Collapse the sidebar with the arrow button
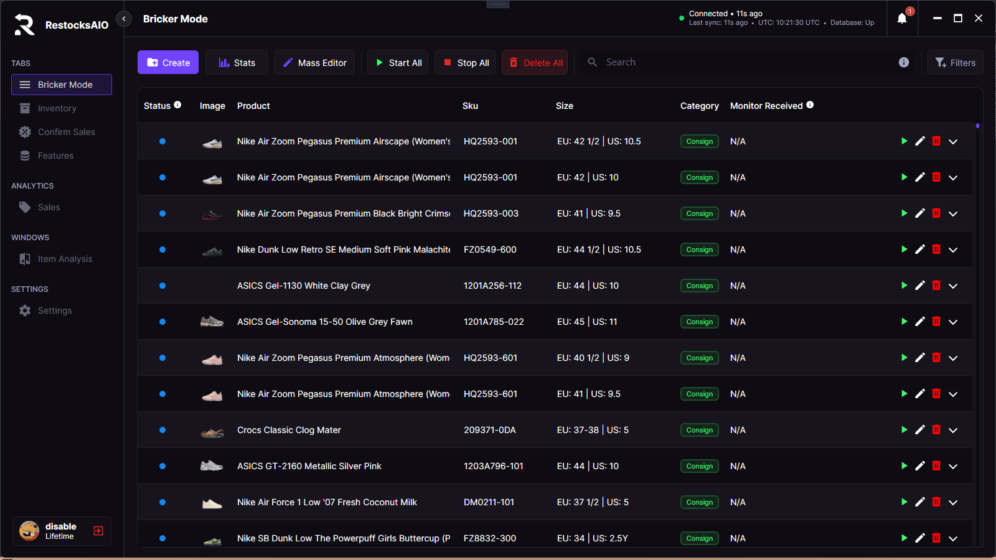The height and width of the screenshot is (560, 996). point(124,19)
